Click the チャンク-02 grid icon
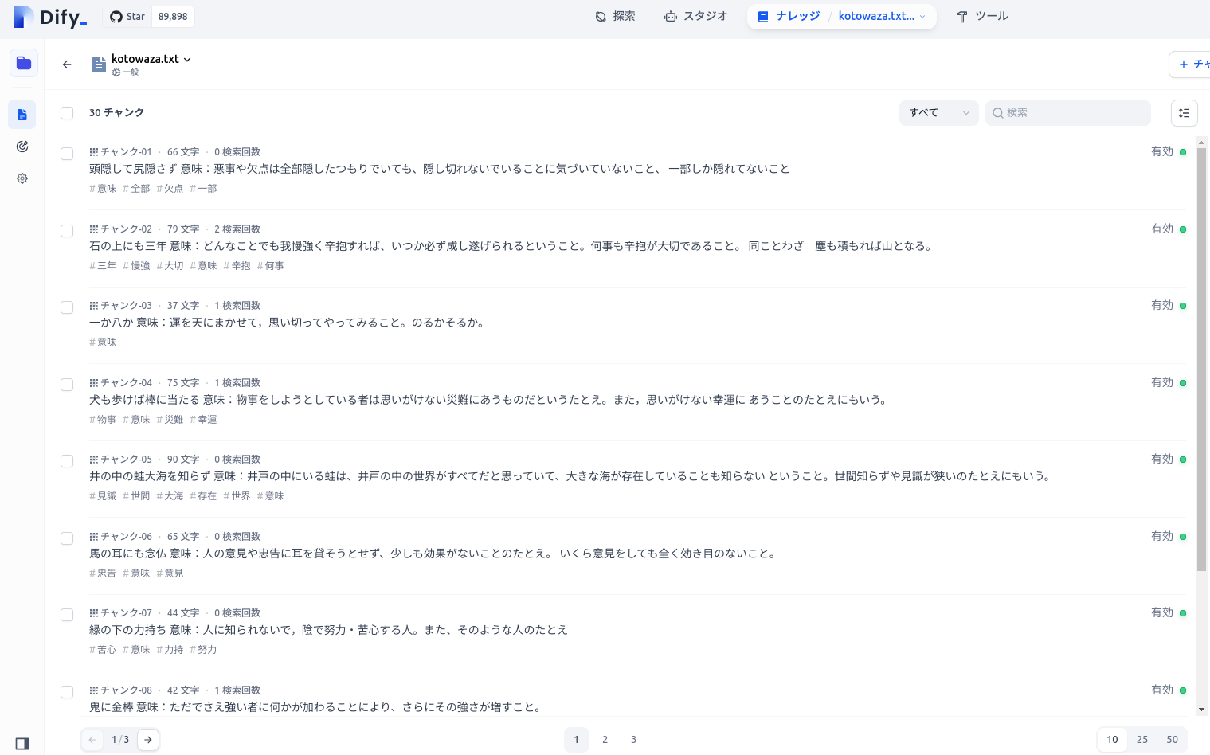This screenshot has width=1210, height=755. click(94, 229)
